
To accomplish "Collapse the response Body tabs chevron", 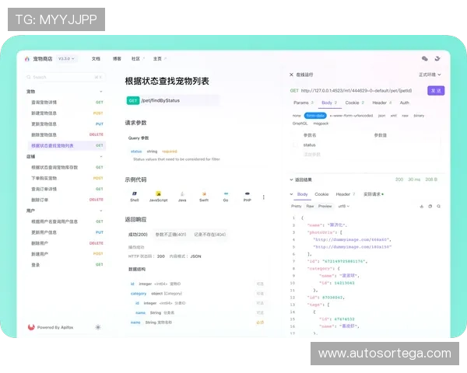I will (x=291, y=194).
